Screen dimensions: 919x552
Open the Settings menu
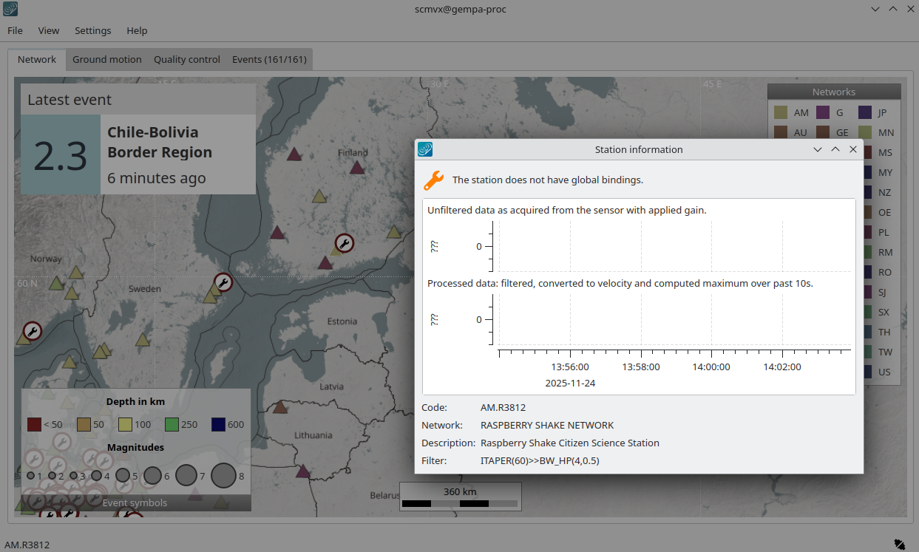click(92, 30)
